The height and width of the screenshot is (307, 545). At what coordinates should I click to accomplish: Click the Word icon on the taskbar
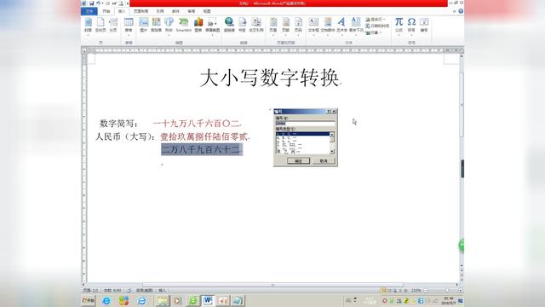[x=208, y=300]
